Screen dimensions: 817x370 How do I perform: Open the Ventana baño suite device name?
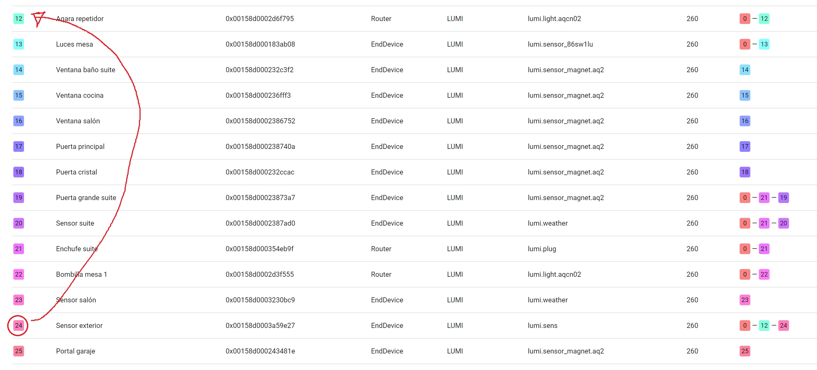pyautogui.click(x=85, y=70)
